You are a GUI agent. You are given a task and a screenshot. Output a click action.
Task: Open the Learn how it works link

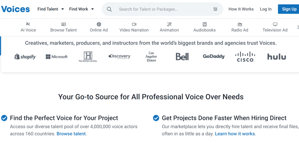[x=235, y=134]
